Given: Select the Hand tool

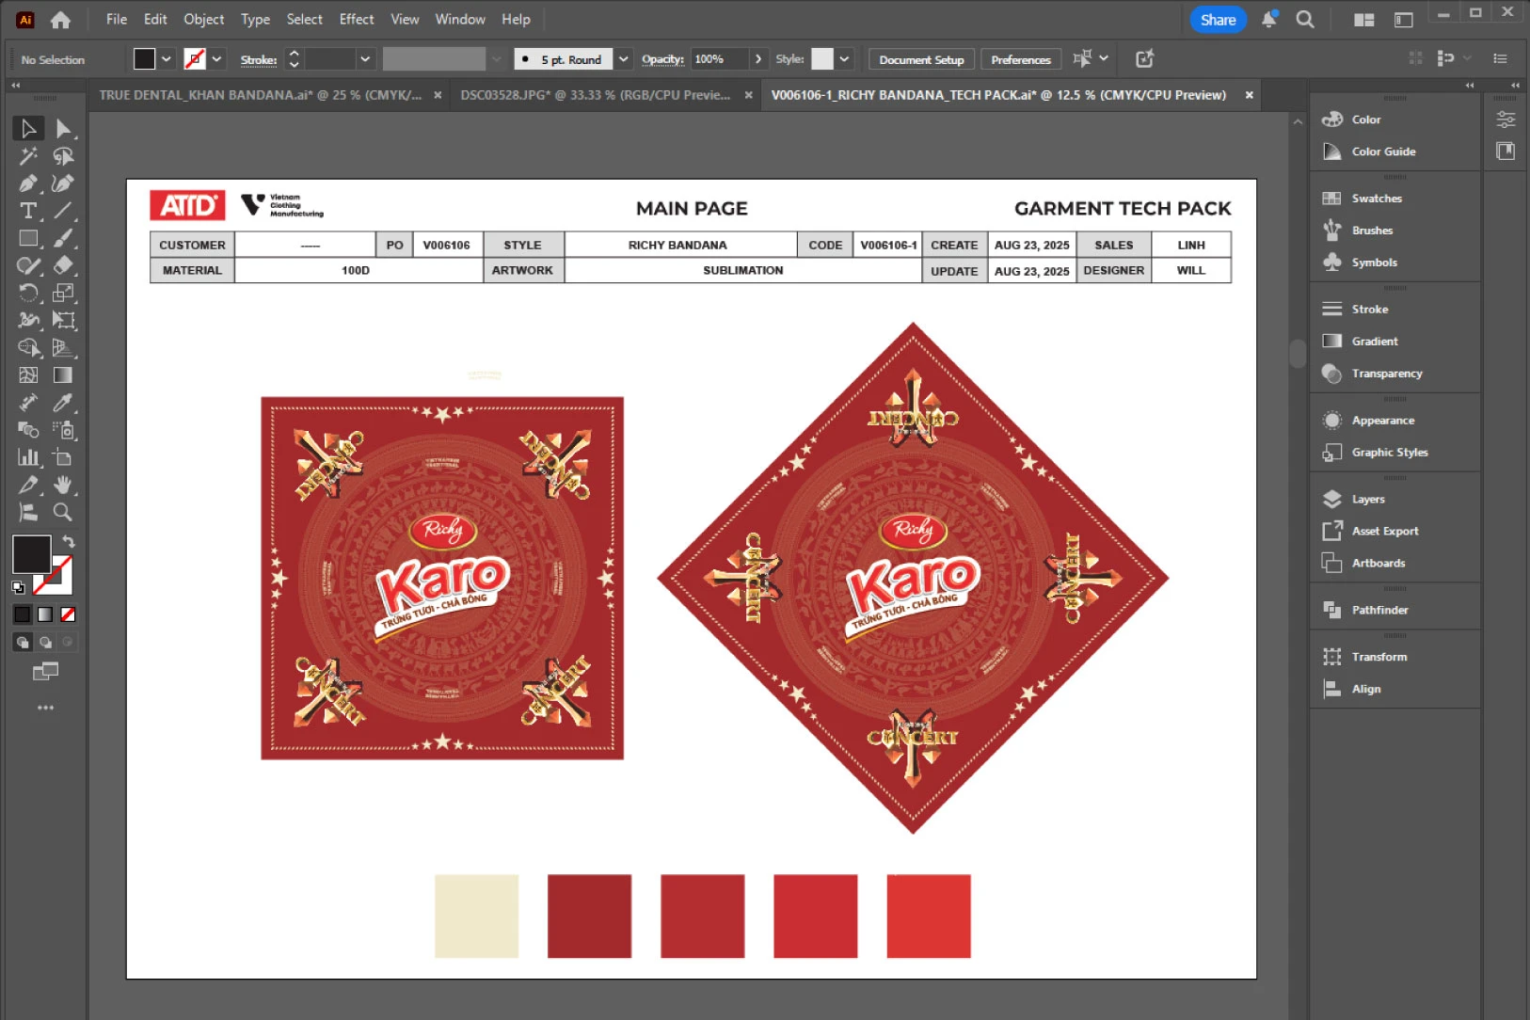Looking at the screenshot, I should pyautogui.click(x=63, y=486).
